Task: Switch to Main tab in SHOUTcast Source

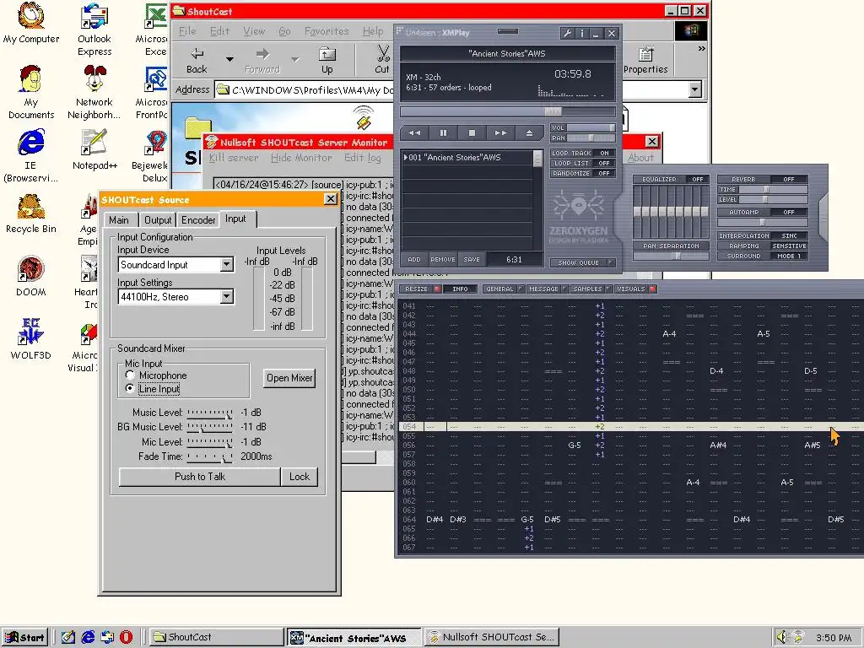Action: point(119,220)
